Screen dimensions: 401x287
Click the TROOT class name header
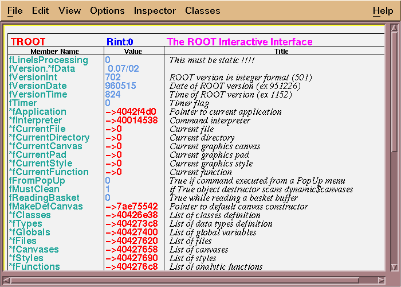tap(28, 42)
